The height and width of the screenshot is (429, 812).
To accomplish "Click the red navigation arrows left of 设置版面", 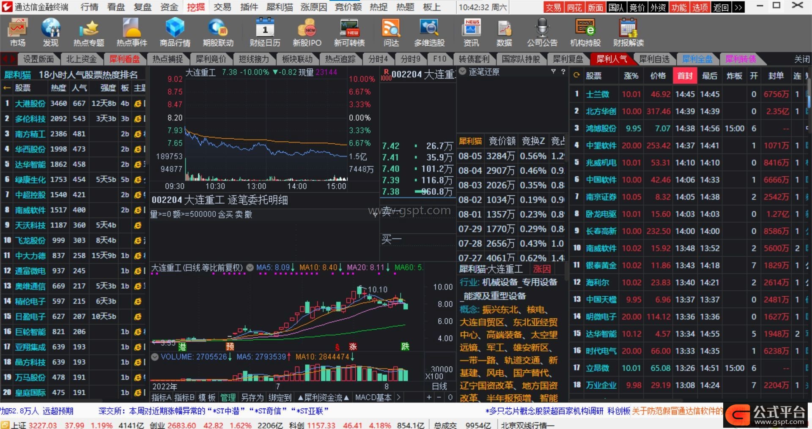I will (x=8, y=59).
